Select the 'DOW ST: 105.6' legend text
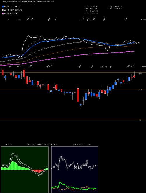 (x=12, y=6)
